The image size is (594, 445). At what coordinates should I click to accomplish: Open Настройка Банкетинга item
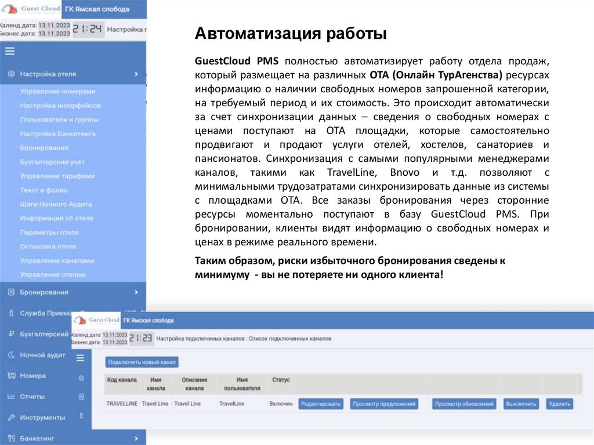[58, 134]
